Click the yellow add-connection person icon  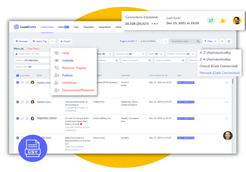223,21
